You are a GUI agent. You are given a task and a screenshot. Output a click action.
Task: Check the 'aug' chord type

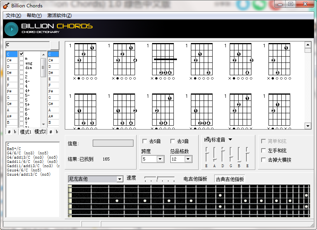pos(22,63)
